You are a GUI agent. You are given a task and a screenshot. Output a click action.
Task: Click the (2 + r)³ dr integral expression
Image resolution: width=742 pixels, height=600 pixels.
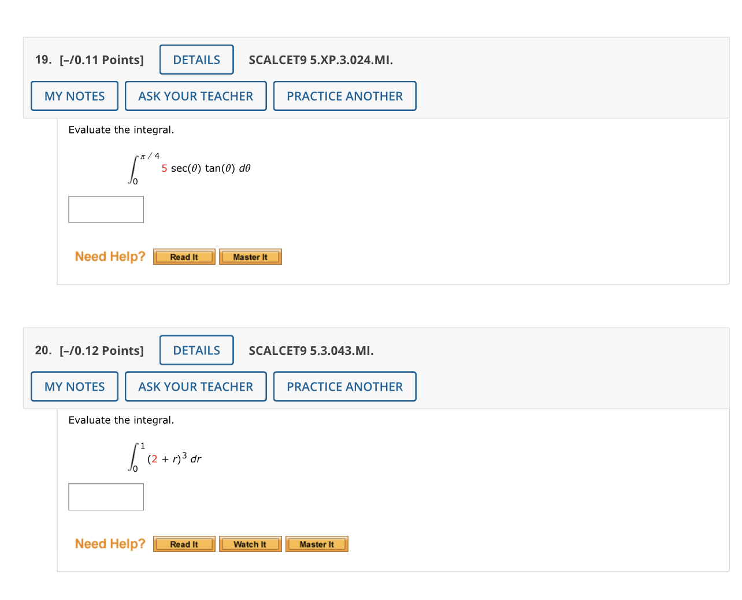tap(165, 458)
